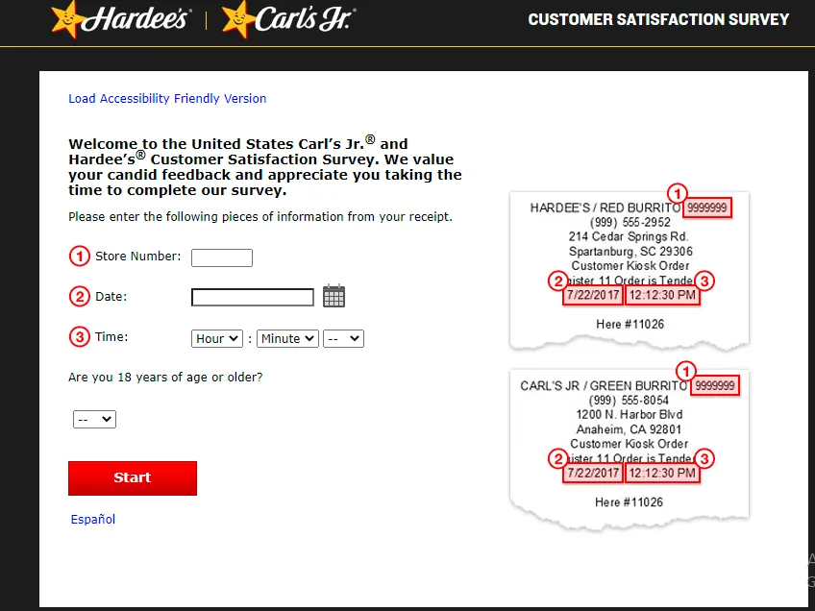This screenshot has width=815, height=611.
Task: Click circled 1 marker on Hardee's receipt
Action: pos(679,191)
